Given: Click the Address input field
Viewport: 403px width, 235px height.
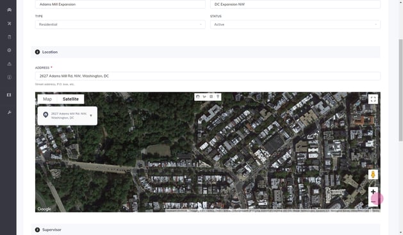Looking at the screenshot, I should (208, 76).
